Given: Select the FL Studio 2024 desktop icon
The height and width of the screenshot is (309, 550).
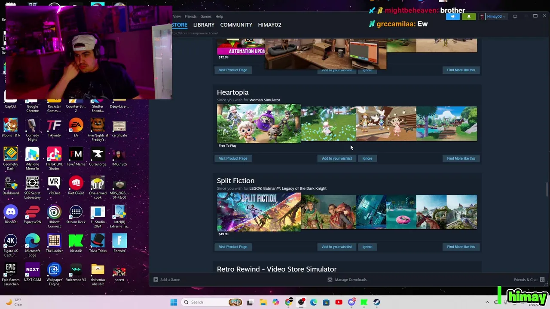Looking at the screenshot, I should pos(98,217).
